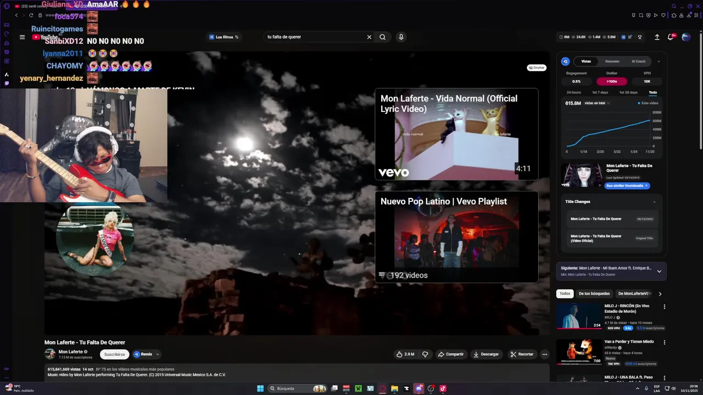Click the trophy icon in the extension stats bar
Image resolution: width=703 pixels, height=395 pixels.
coord(639,37)
